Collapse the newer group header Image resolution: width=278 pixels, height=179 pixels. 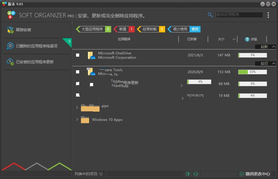coord(265,47)
